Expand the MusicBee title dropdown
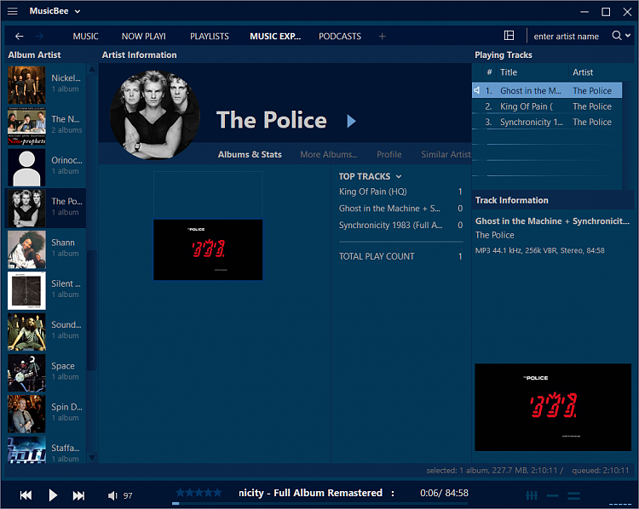This screenshot has width=639, height=509. click(77, 11)
